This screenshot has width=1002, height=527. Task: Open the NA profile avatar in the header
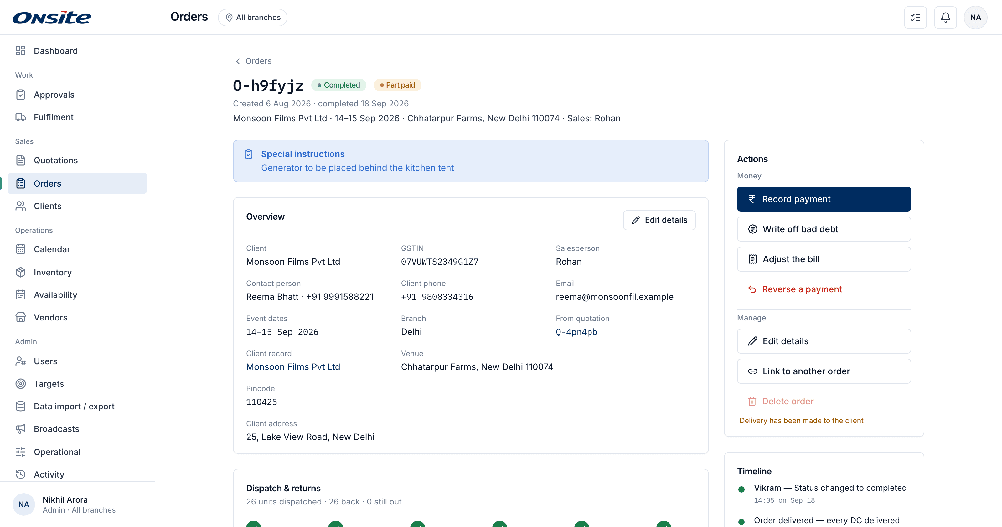click(975, 18)
